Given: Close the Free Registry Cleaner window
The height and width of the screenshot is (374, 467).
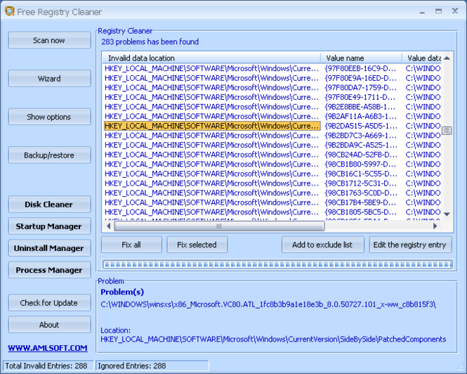Looking at the screenshot, I should 455,11.
